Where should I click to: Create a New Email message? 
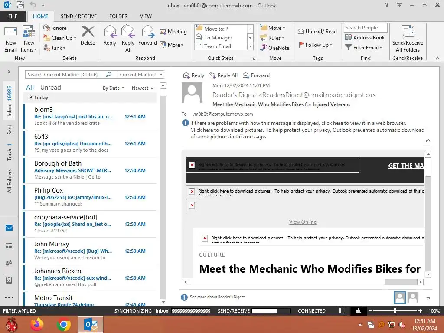click(10, 39)
